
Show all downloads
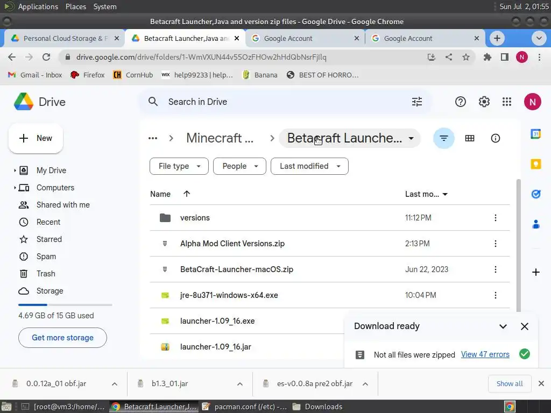click(509, 384)
